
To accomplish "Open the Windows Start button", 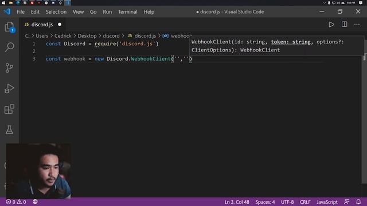I will coord(3,3).
